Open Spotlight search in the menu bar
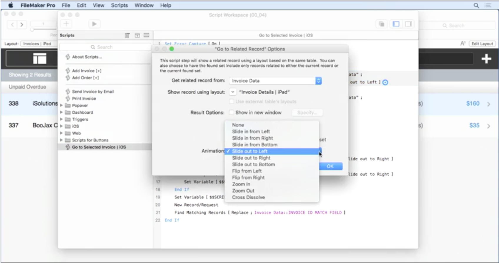The width and height of the screenshot is (499, 263). [476, 5]
